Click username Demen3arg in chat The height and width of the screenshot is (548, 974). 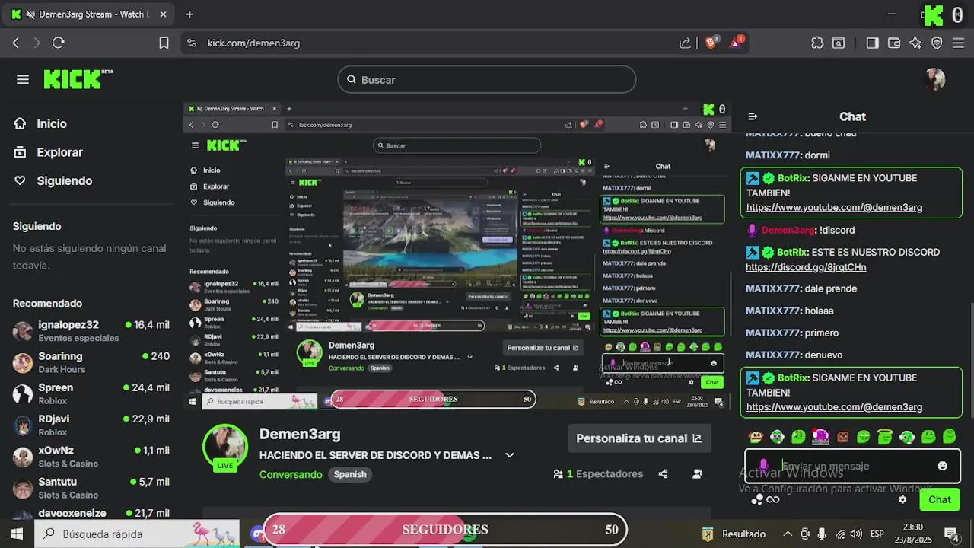pyautogui.click(x=788, y=230)
